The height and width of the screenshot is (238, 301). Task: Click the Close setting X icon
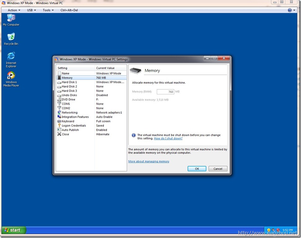coord(59,134)
